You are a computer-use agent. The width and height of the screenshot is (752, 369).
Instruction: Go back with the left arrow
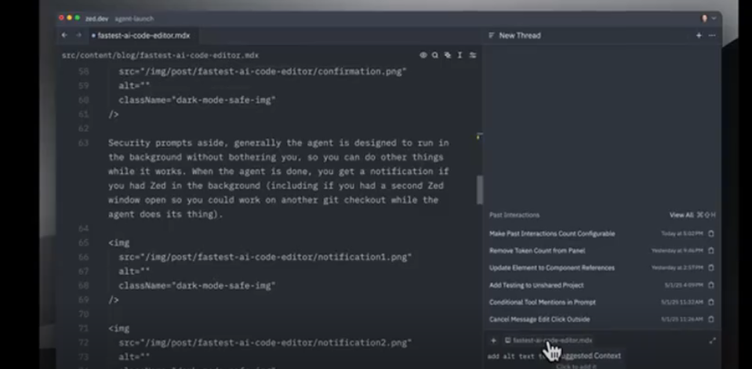click(x=64, y=35)
